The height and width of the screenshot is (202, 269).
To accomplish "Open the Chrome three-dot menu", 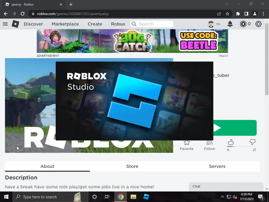I will tap(263, 14).
